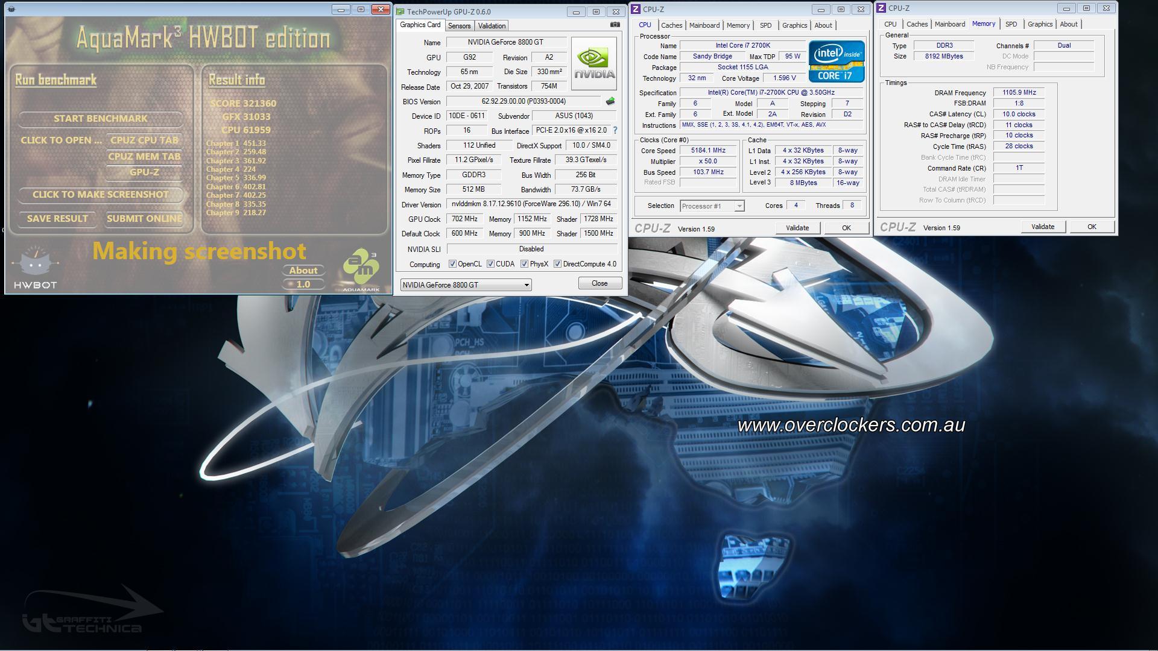The image size is (1158, 651).
Task: Click Driver Version field in GPU-Z
Action: tap(531, 204)
